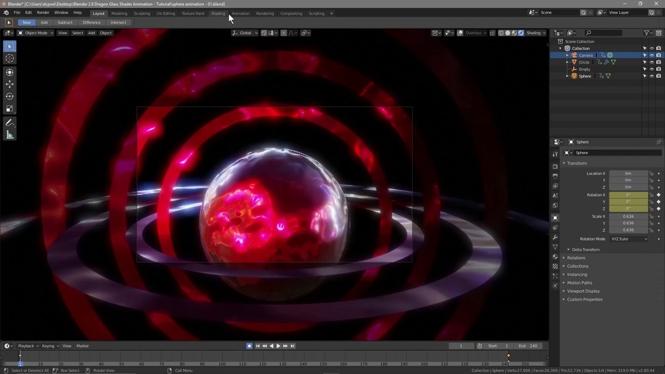Open the Object Mode dropdown
The width and height of the screenshot is (665, 374).
(x=36, y=33)
